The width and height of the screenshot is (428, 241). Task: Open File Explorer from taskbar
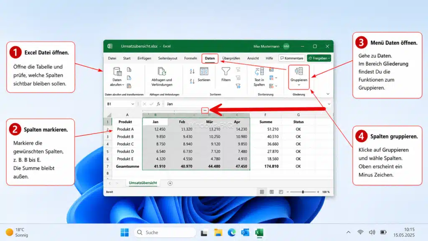click(218, 232)
